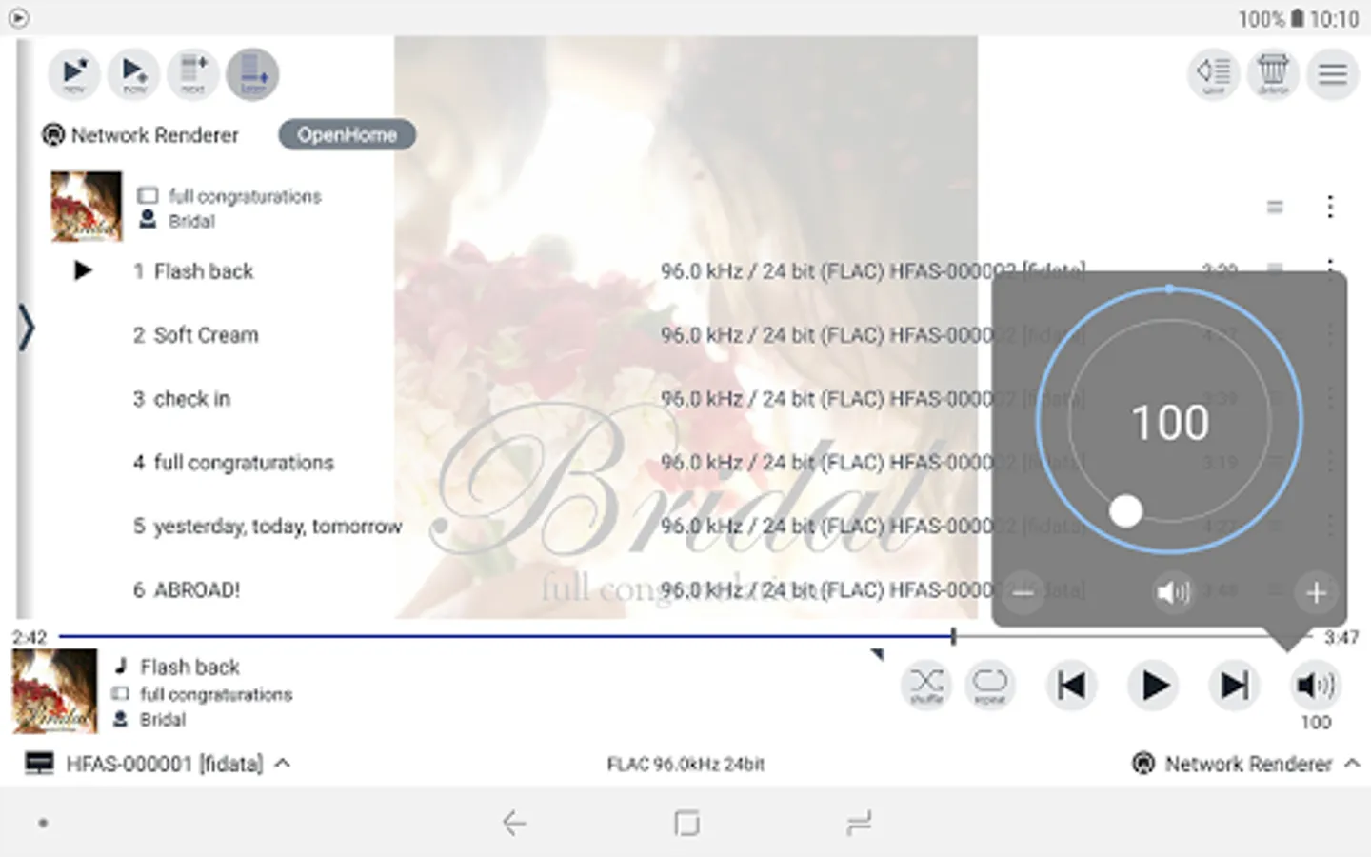Mute using the speaker icon in volume popup
The height and width of the screenshot is (857, 1371).
pyautogui.click(x=1173, y=593)
